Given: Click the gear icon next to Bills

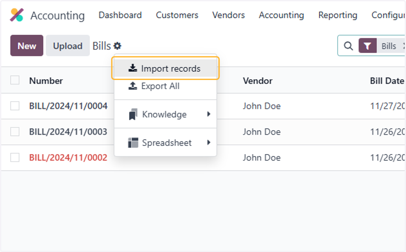Looking at the screenshot, I should click(117, 46).
